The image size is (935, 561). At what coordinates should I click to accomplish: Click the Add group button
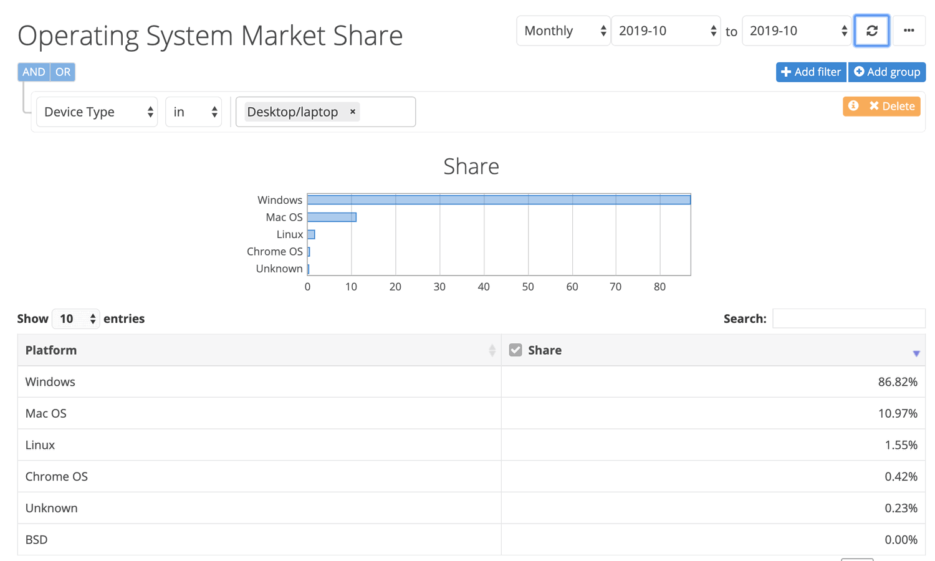(x=886, y=72)
